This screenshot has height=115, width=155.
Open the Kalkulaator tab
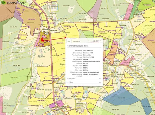pos(77,41)
